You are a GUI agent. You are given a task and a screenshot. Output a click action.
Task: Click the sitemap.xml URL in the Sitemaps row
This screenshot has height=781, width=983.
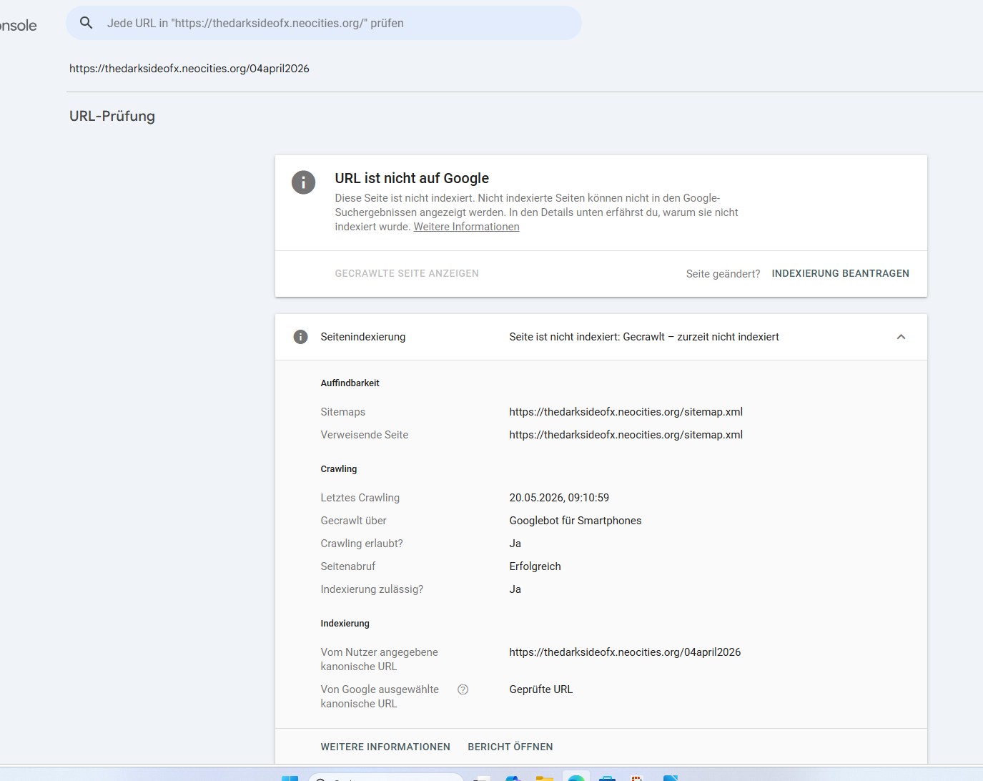click(626, 412)
